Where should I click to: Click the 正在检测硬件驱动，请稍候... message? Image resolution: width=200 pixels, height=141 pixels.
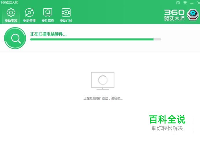pyautogui.click(x=103, y=98)
